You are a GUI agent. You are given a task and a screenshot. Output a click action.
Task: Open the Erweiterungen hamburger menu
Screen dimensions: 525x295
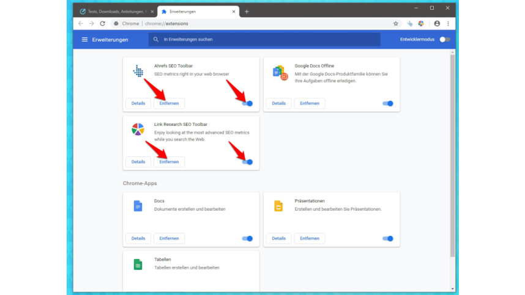tap(84, 40)
